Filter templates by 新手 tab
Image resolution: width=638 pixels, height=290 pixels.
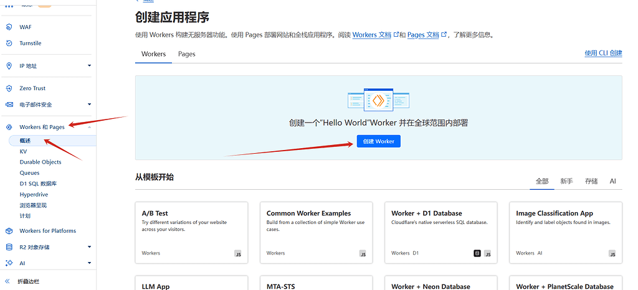click(x=566, y=182)
